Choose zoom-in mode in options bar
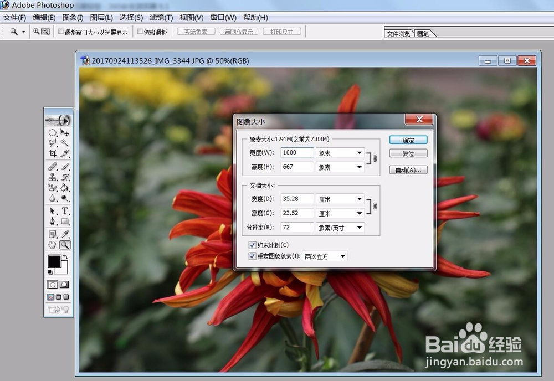The image size is (554, 381). tap(36, 32)
